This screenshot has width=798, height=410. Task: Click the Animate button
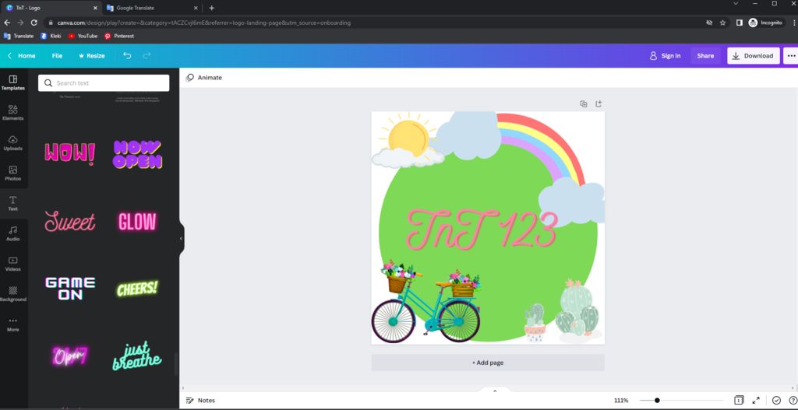click(x=204, y=78)
